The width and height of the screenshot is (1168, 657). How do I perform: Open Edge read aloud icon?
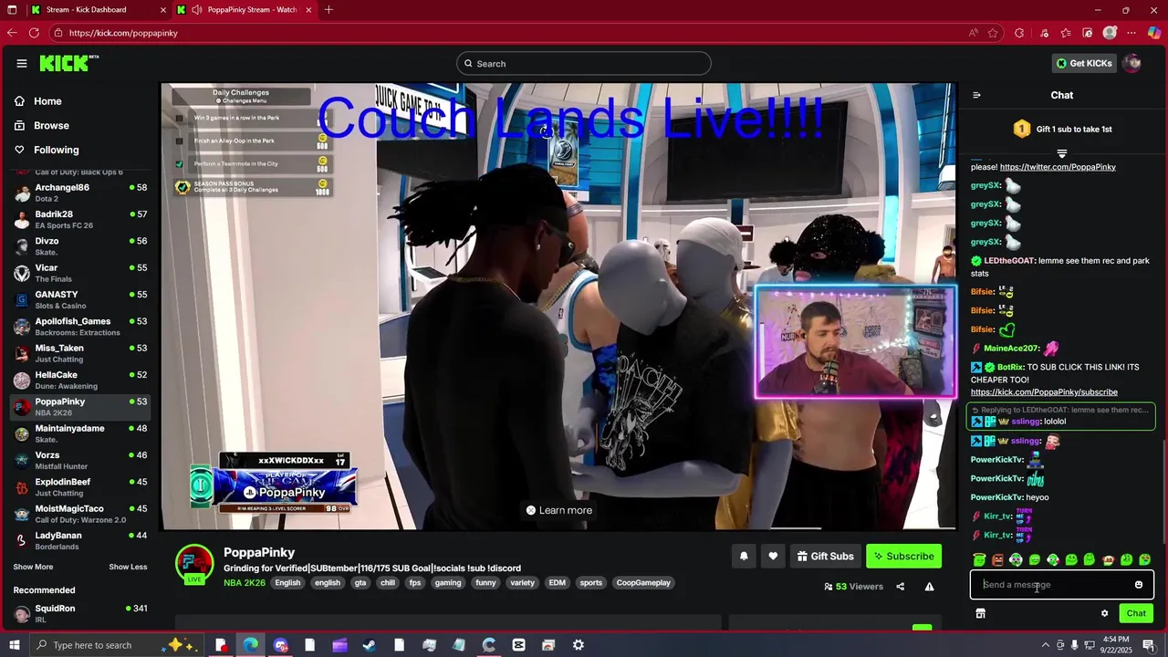[974, 33]
